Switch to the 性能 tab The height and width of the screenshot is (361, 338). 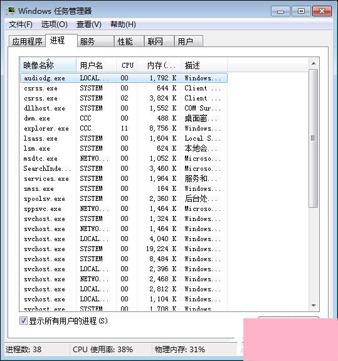(129, 41)
